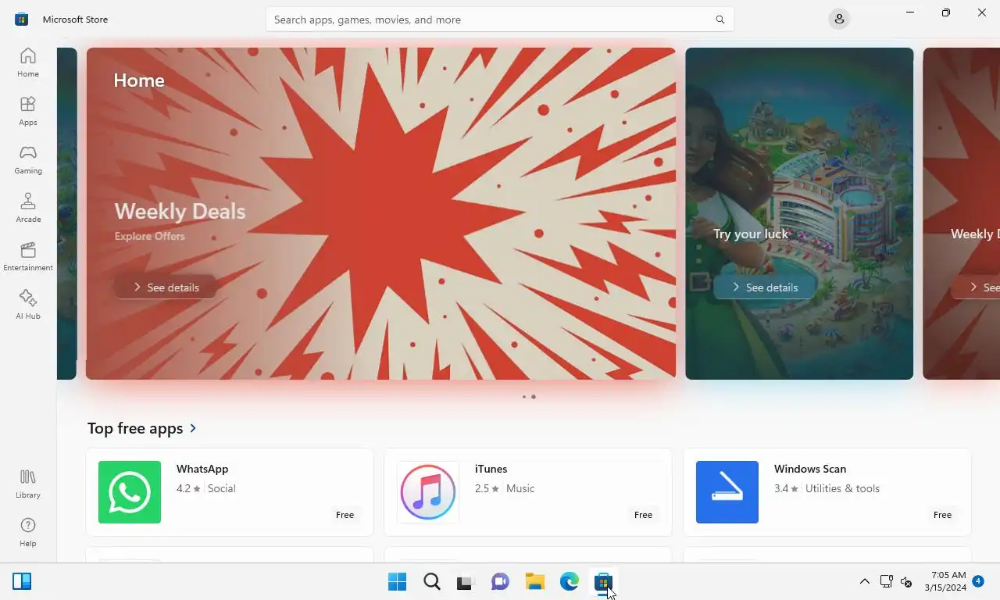Click See details on Try your luck banner

point(764,287)
